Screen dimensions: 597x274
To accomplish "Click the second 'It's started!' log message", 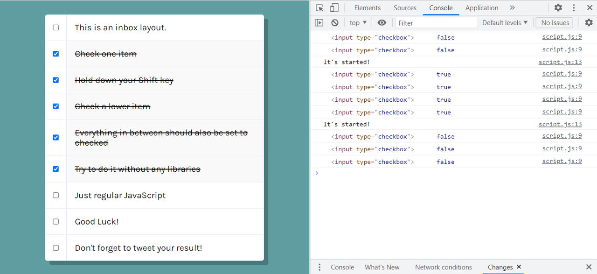I will (347, 124).
